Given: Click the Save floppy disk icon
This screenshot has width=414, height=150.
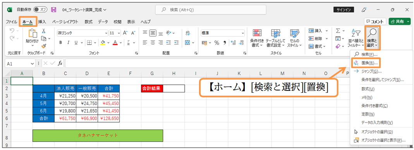Looking at the screenshot, I should click(x=53, y=10).
